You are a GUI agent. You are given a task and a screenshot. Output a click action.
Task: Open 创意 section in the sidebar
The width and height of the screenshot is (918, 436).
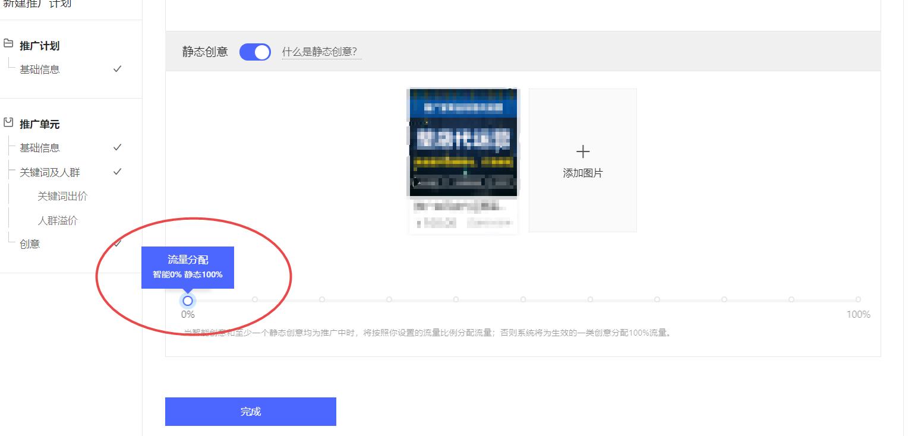29,243
